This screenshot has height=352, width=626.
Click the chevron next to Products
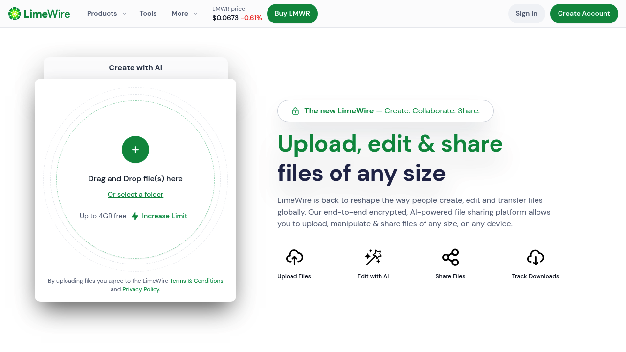point(124,14)
